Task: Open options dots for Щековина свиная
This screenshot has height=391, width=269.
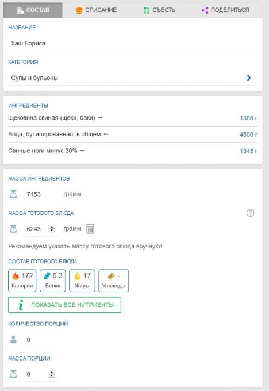Action: coord(100,118)
